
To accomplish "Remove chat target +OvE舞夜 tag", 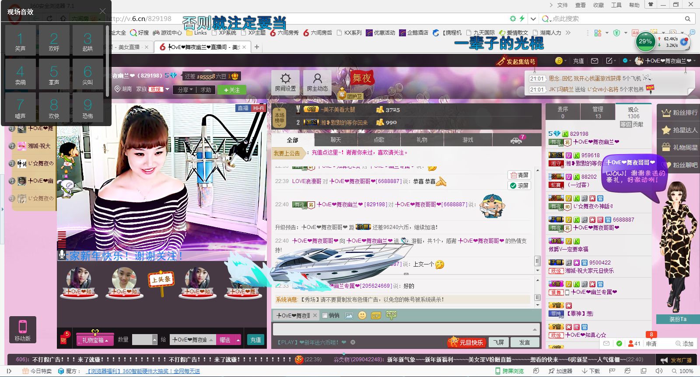I will (315, 315).
